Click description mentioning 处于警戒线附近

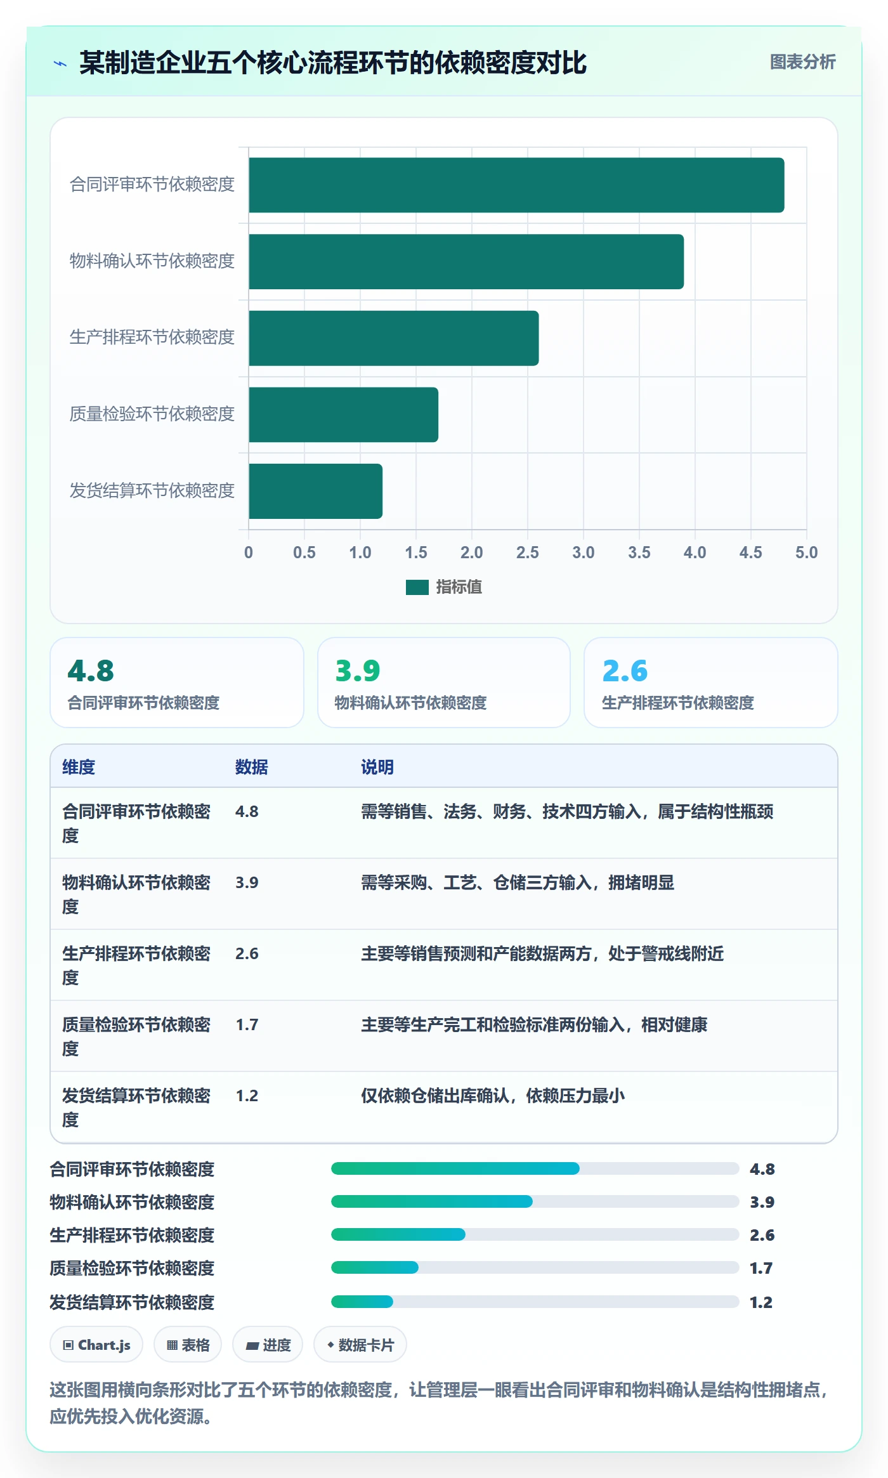pos(542,953)
